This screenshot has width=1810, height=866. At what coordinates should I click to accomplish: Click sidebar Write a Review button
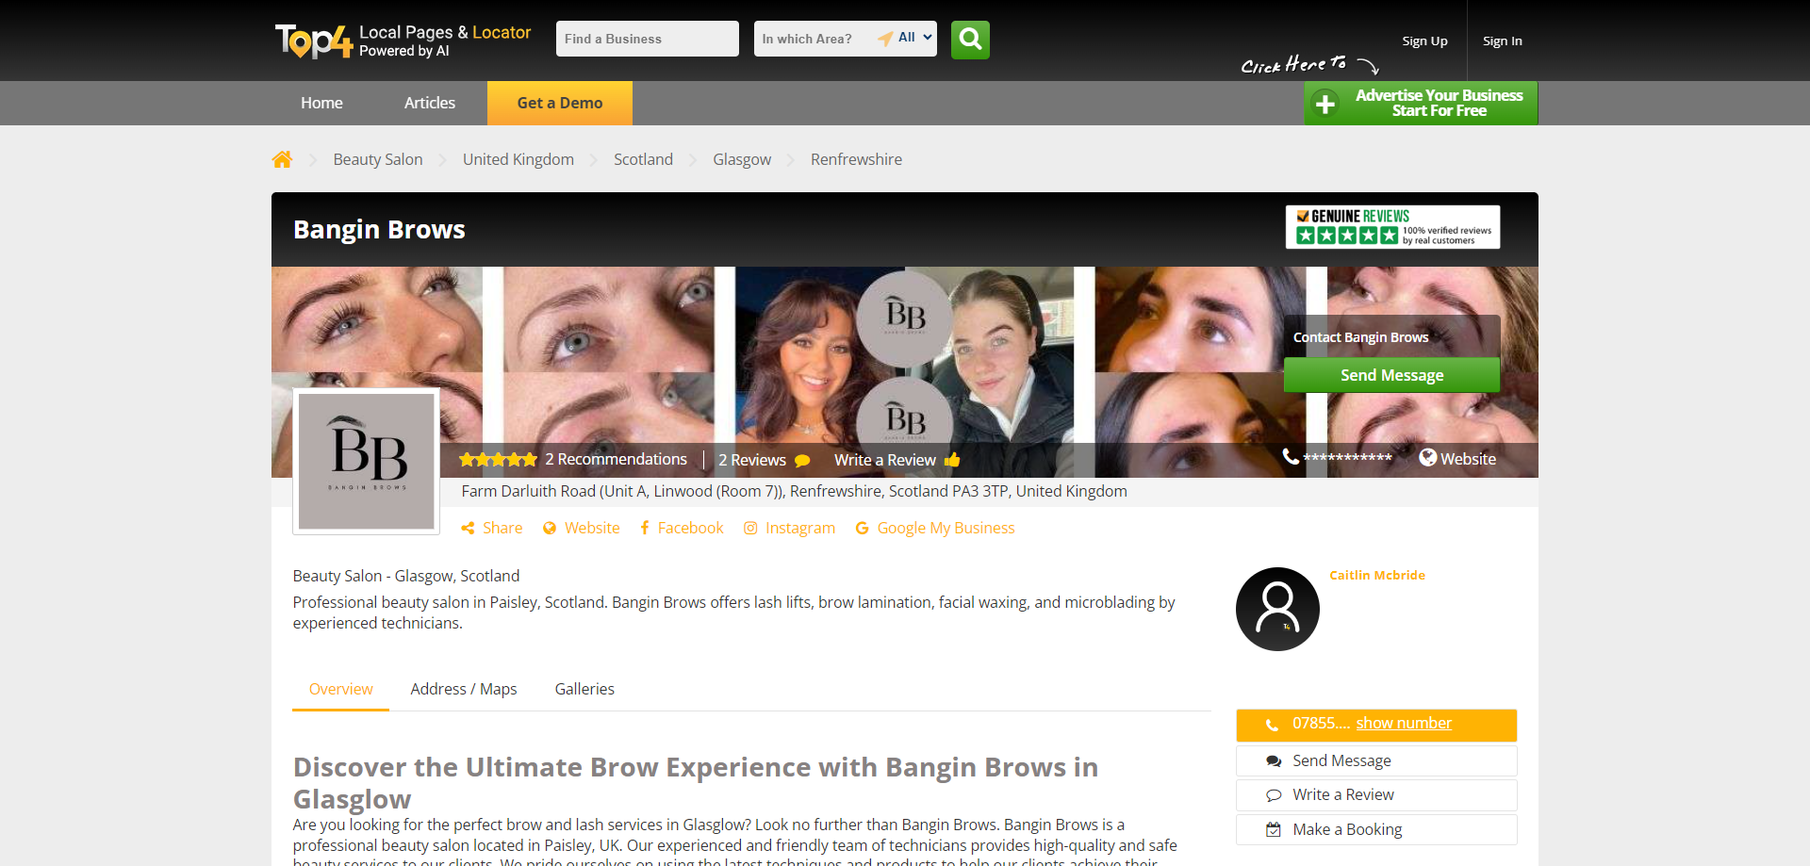[x=1376, y=795]
